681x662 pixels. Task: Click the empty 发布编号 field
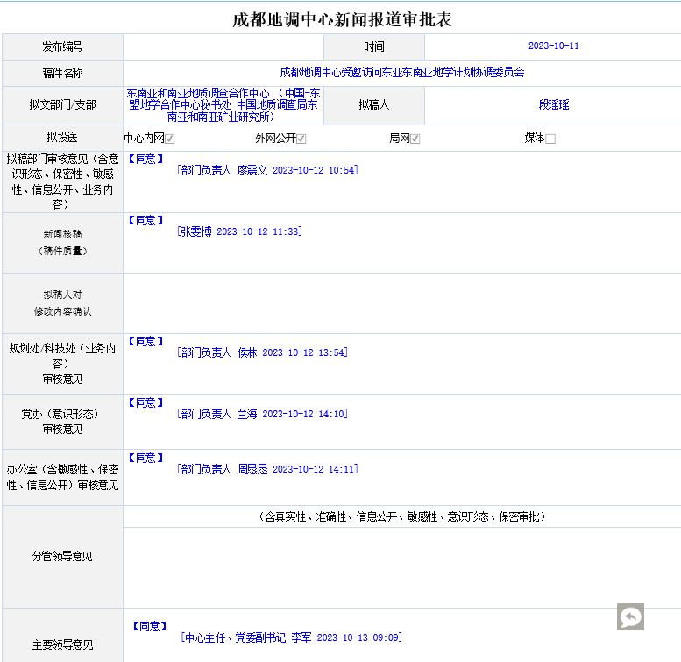(x=223, y=46)
